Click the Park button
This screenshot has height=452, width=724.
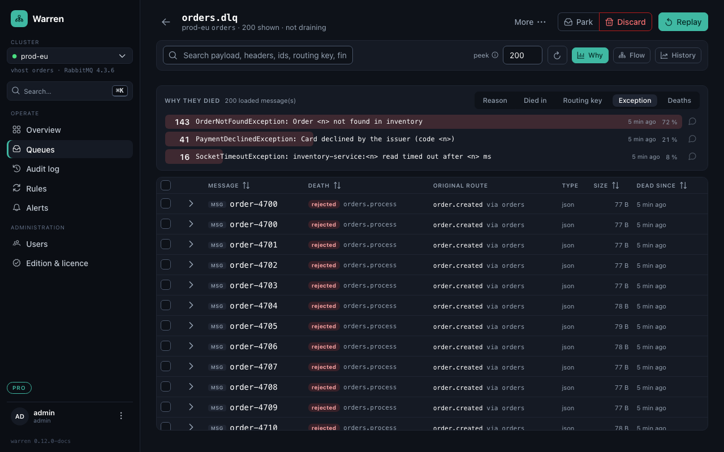[579, 22]
